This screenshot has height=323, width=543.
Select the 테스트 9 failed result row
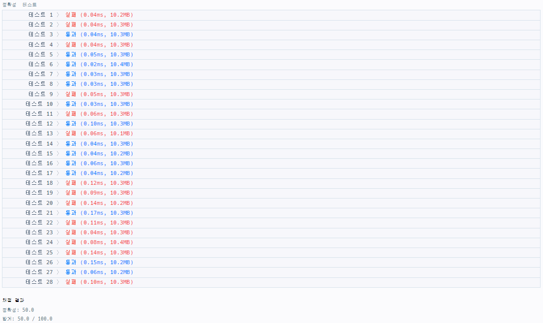click(271, 94)
